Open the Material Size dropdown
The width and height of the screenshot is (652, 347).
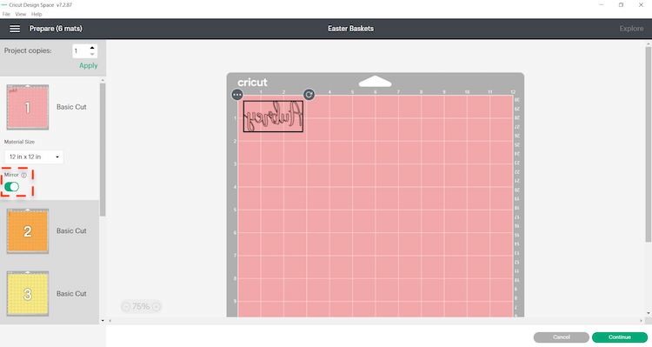[34, 157]
